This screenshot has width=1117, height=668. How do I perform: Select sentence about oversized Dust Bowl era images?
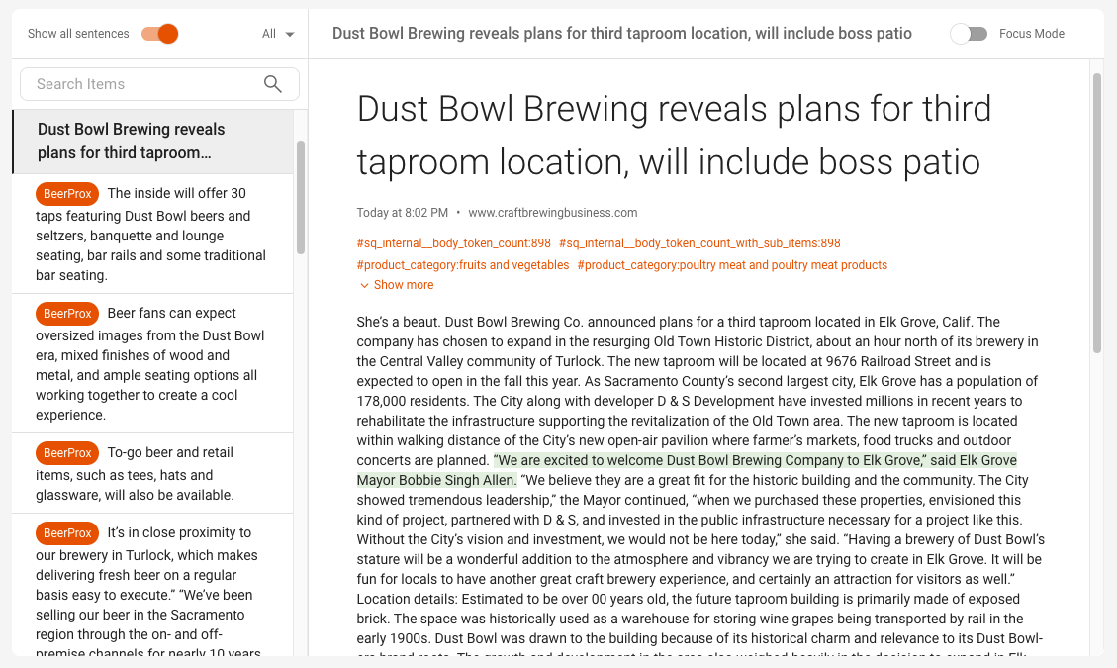[x=152, y=363]
